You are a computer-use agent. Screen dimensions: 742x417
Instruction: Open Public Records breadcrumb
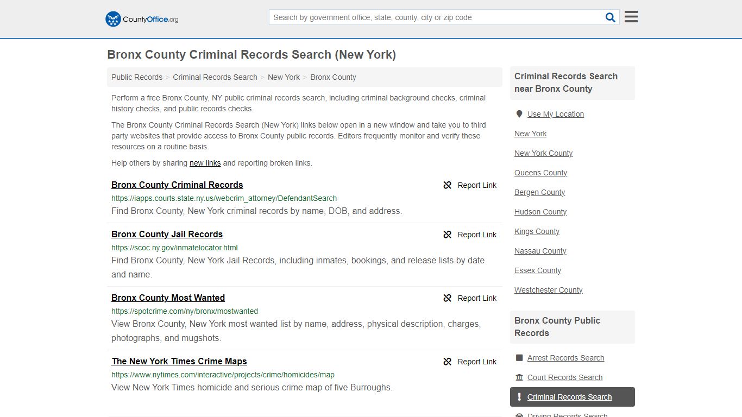pos(137,77)
